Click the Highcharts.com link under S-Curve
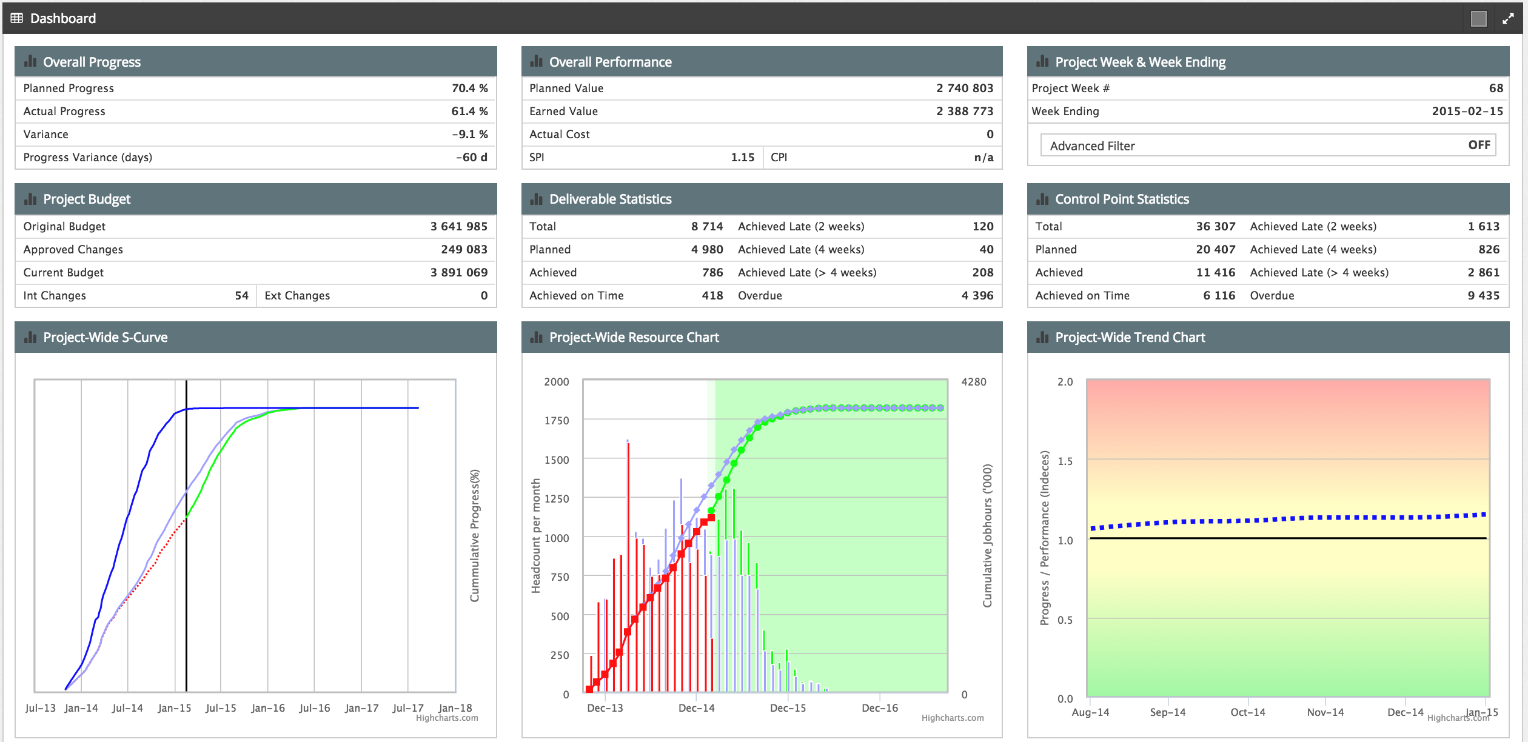 point(447,718)
